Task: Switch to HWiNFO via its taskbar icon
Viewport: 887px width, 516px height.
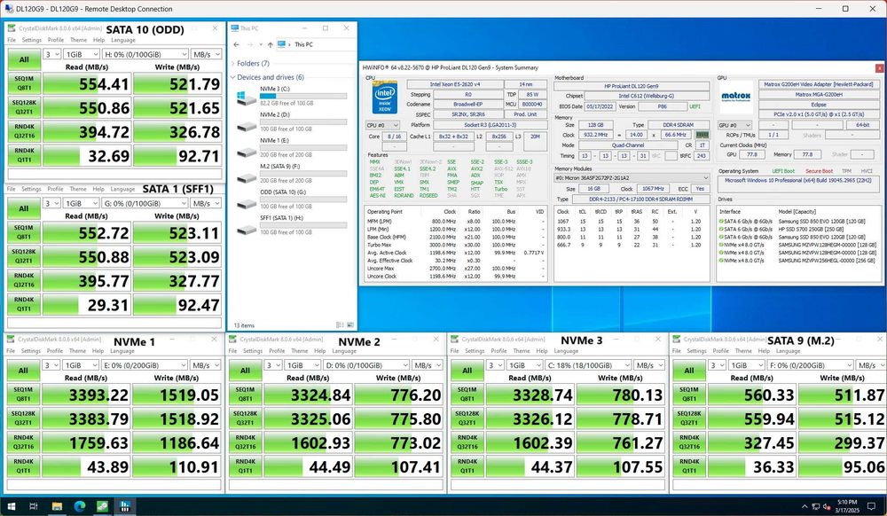Action: [x=125, y=506]
